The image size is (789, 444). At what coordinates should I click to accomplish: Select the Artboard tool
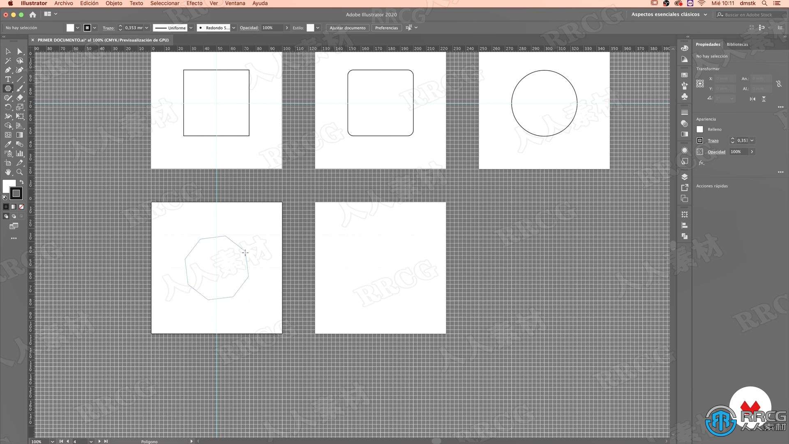pos(8,163)
